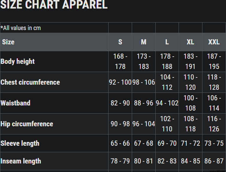Viewport: 226px width, 172px height.
Task: Select the L size column header
Action: (x=167, y=42)
